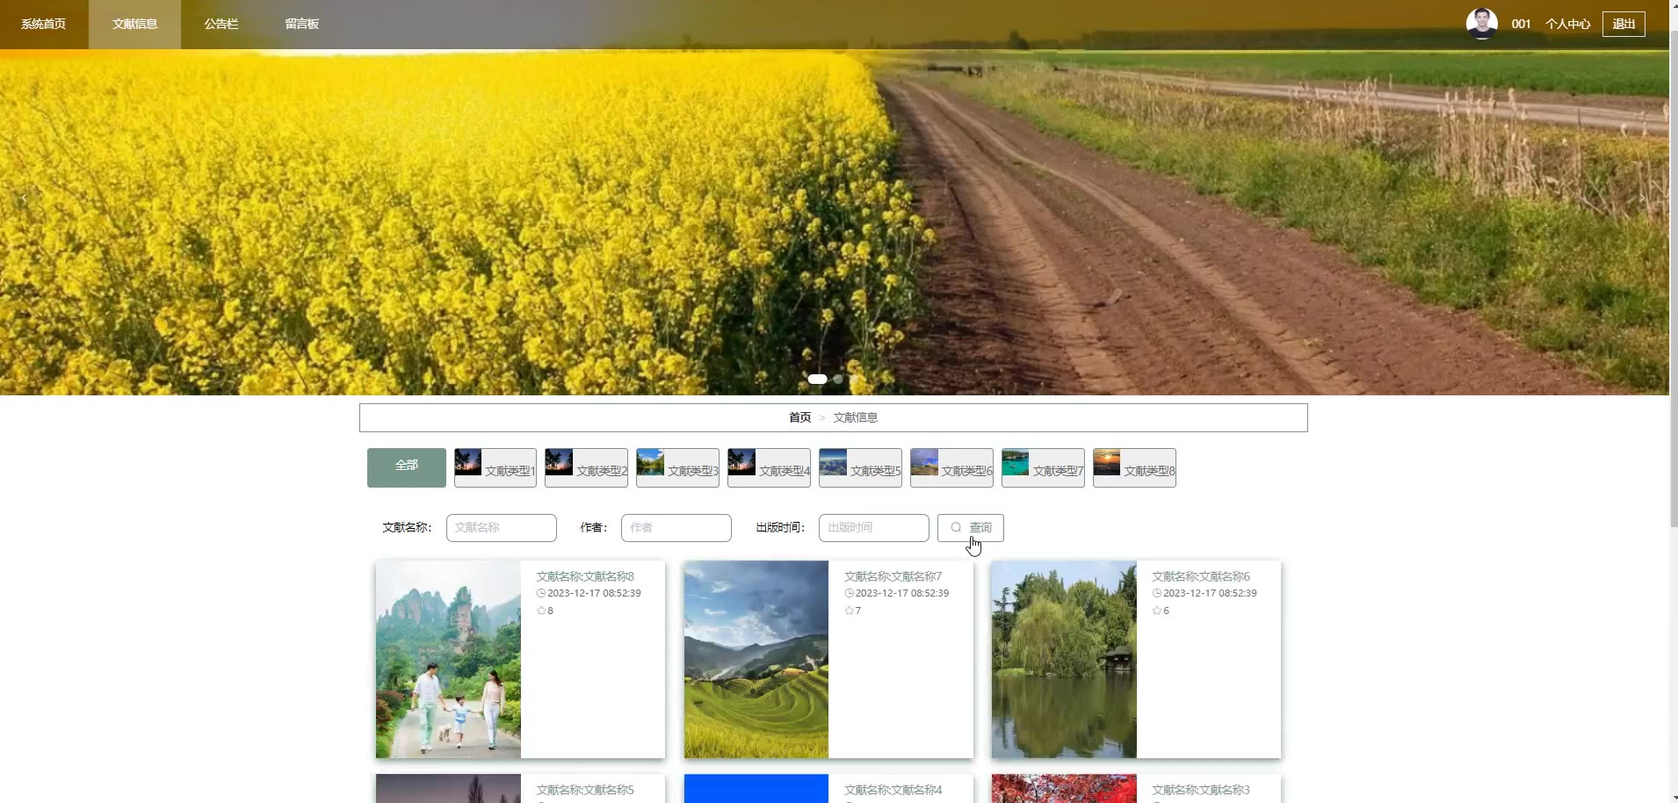Select the 全部 category filter
Image resolution: width=1678 pixels, height=803 pixels.
coord(406,467)
